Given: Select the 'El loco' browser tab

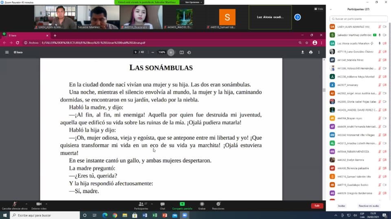Looking at the screenshot, I should [26, 36].
